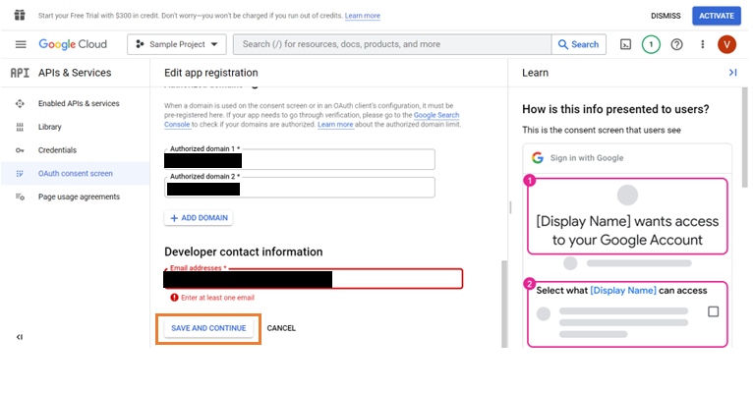The height and width of the screenshot is (393, 753).
Task: Navigate to Credentials page
Action: 57,150
